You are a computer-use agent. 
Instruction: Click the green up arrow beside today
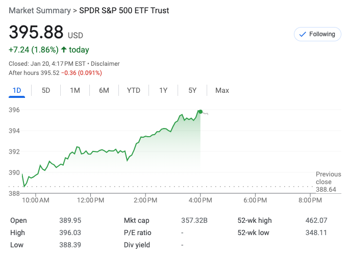(64, 50)
